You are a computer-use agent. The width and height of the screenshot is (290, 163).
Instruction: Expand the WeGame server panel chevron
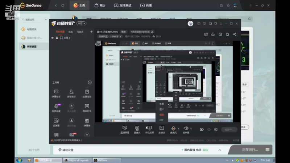(220, 150)
